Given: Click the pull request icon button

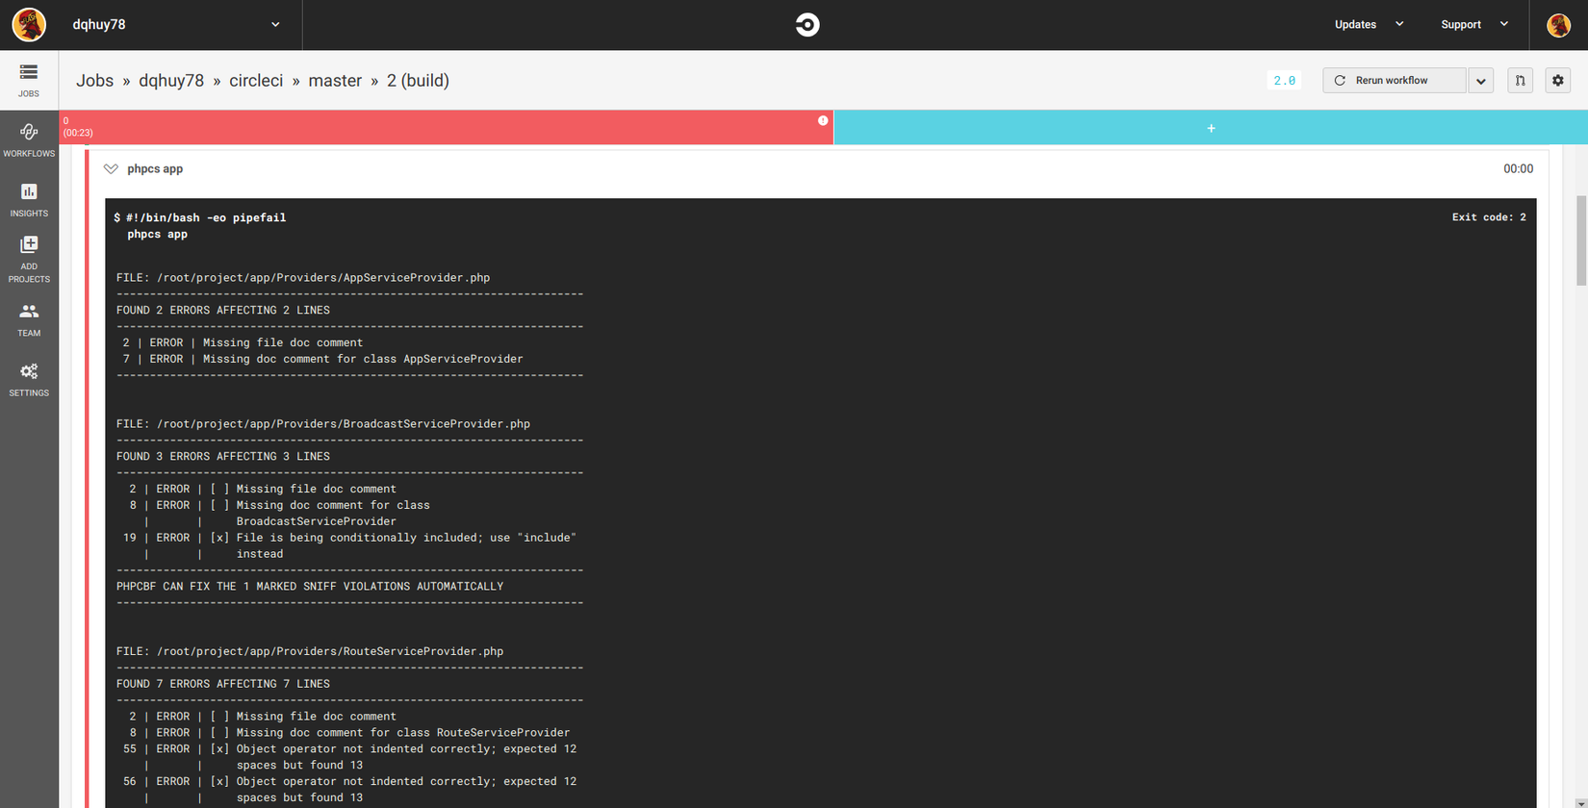Looking at the screenshot, I should click(1520, 81).
